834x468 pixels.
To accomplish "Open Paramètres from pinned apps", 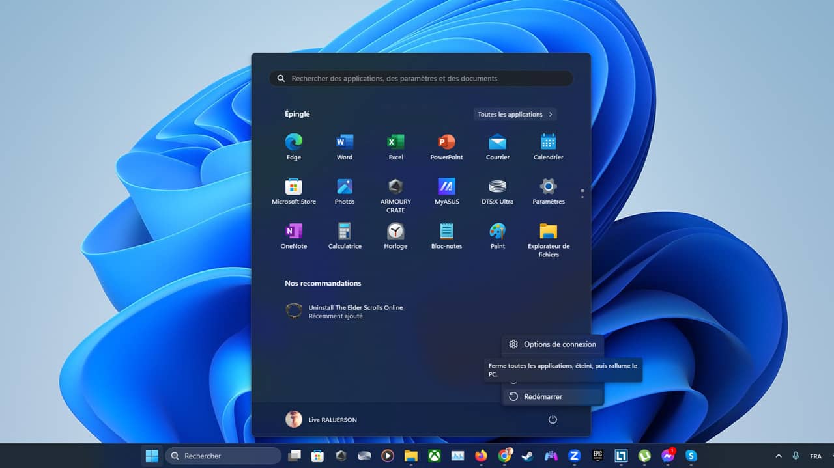I will (x=549, y=191).
